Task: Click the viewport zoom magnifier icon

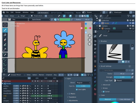Action: 90,36
